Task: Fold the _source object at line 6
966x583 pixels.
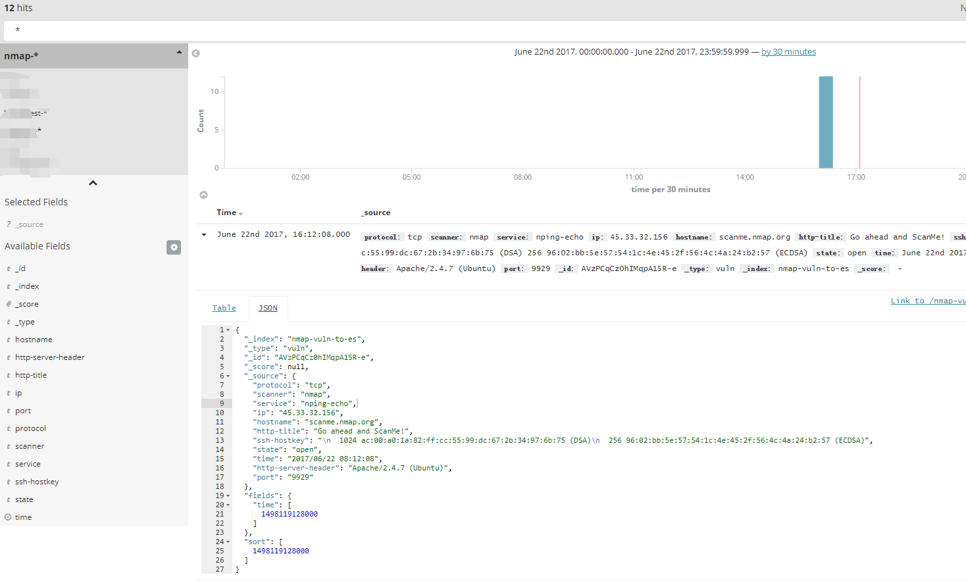Action: tap(228, 376)
